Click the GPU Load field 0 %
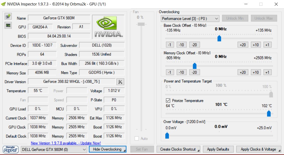 pyautogui.click(x=38, y=109)
